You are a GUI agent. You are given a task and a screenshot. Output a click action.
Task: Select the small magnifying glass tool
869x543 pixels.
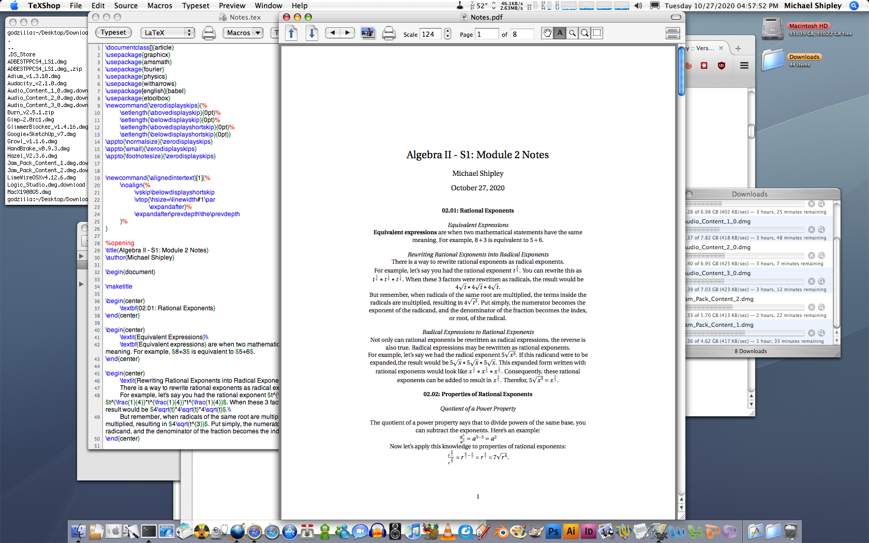point(572,33)
